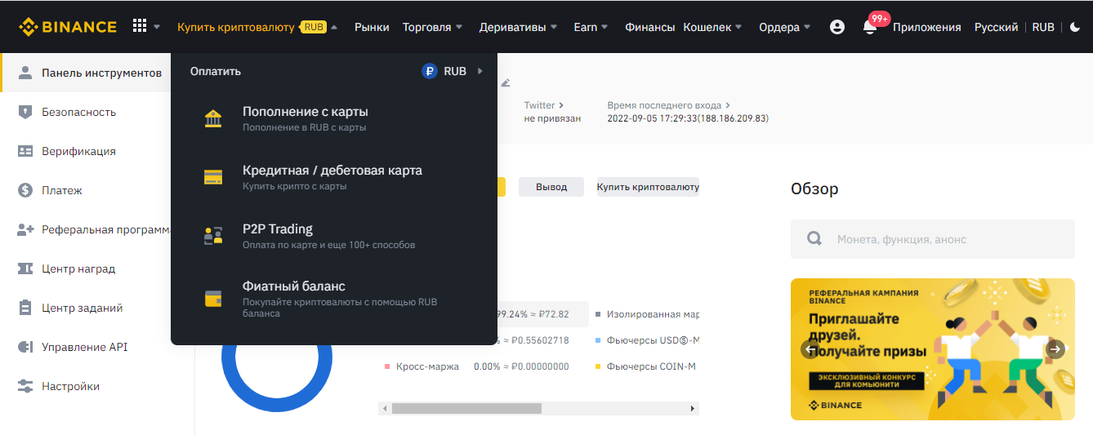Click the ruble currency circle icon

pos(430,72)
